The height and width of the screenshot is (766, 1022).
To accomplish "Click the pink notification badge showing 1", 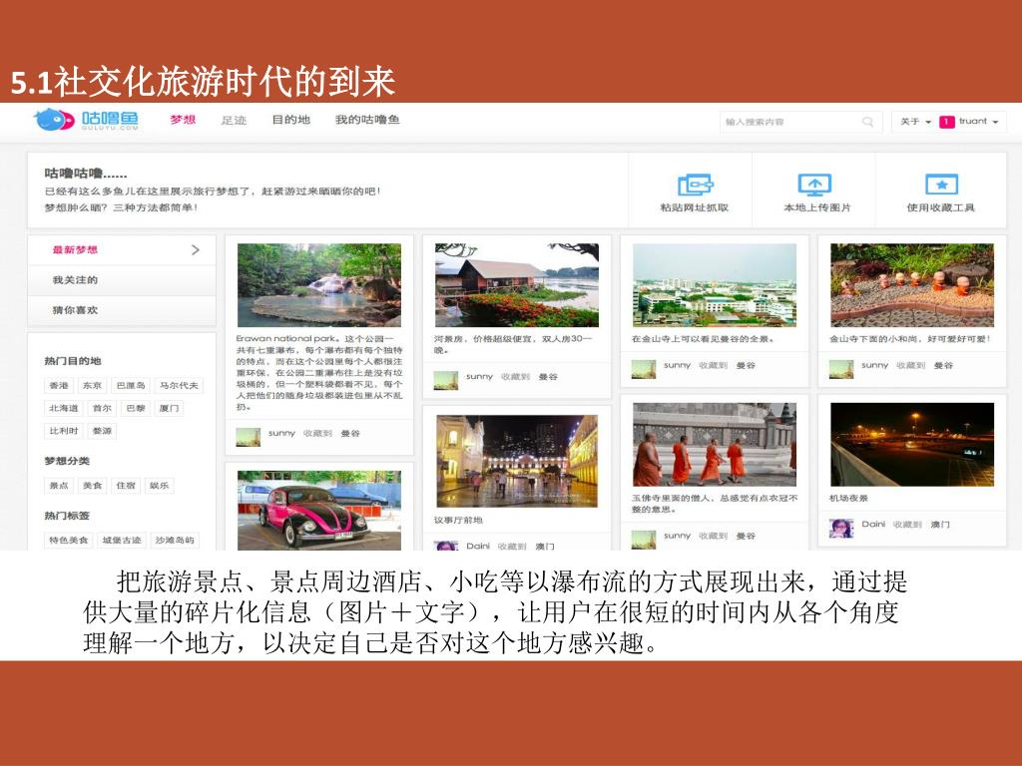I will point(946,122).
